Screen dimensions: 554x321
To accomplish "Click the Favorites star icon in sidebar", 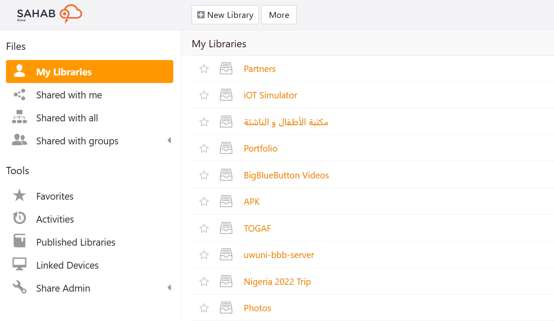I will pyautogui.click(x=20, y=196).
